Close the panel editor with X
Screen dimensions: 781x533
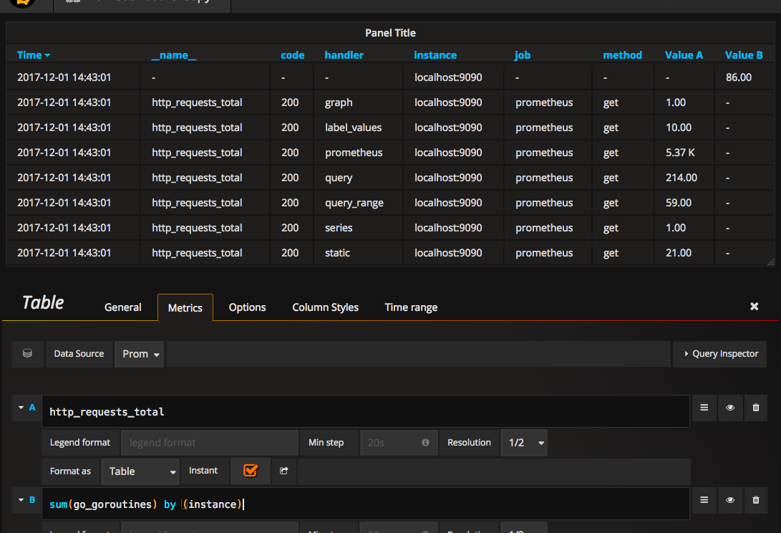pos(754,306)
